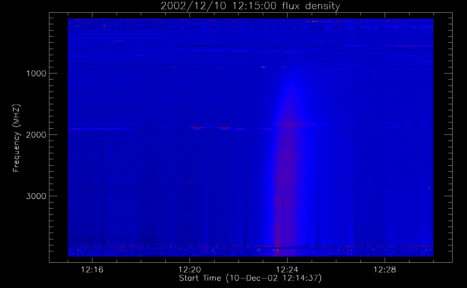Click the 12:20 time tick label
This screenshot has height=288, width=467.
190,270
